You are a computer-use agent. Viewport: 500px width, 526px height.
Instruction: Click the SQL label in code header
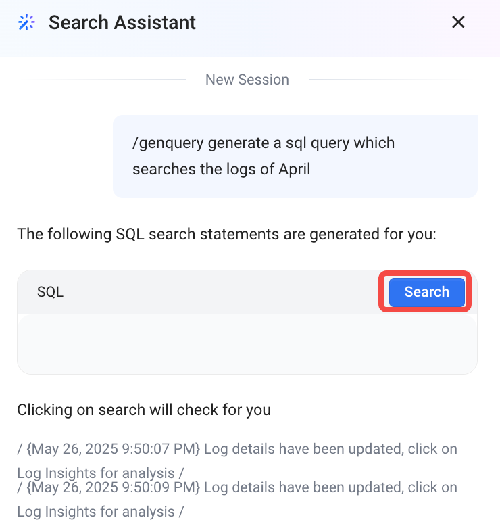pos(50,292)
